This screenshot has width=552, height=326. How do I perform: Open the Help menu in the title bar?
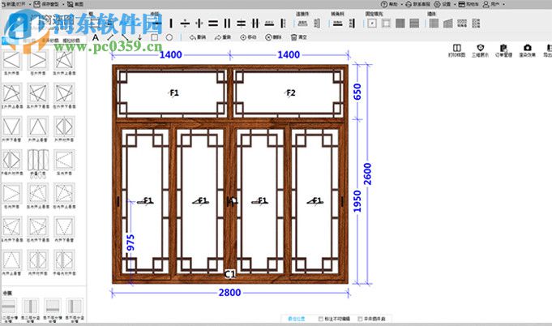pyautogui.click(x=390, y=4)
